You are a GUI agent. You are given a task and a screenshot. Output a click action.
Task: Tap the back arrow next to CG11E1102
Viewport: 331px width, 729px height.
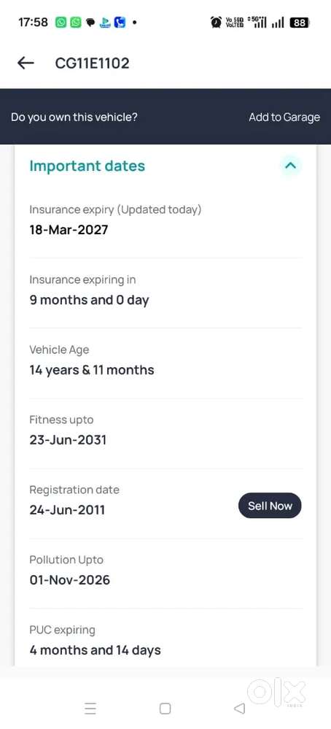point(26,63)
